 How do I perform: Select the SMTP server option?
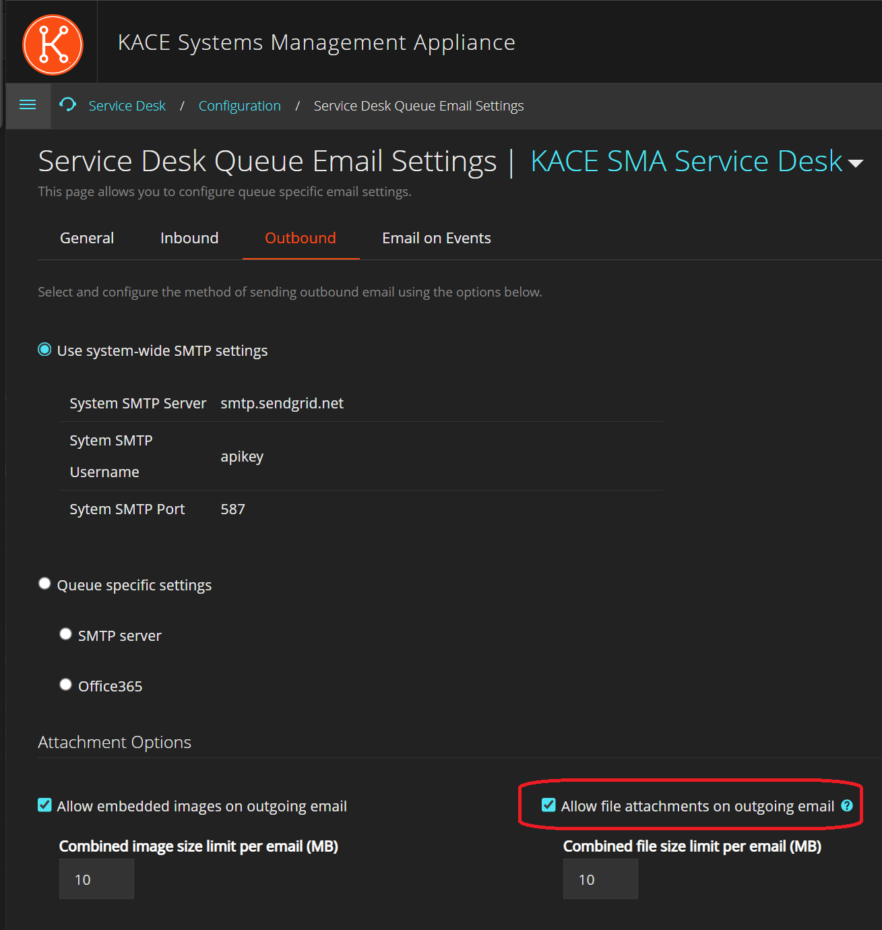click(65, 633)
